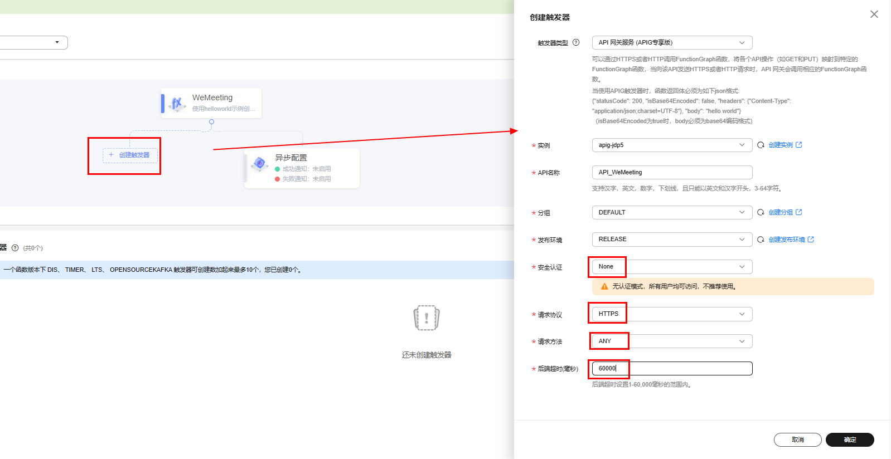891x459 pixels.
Task: Click refresh icon beside group dropdown
Action: [x=761, y=212]
